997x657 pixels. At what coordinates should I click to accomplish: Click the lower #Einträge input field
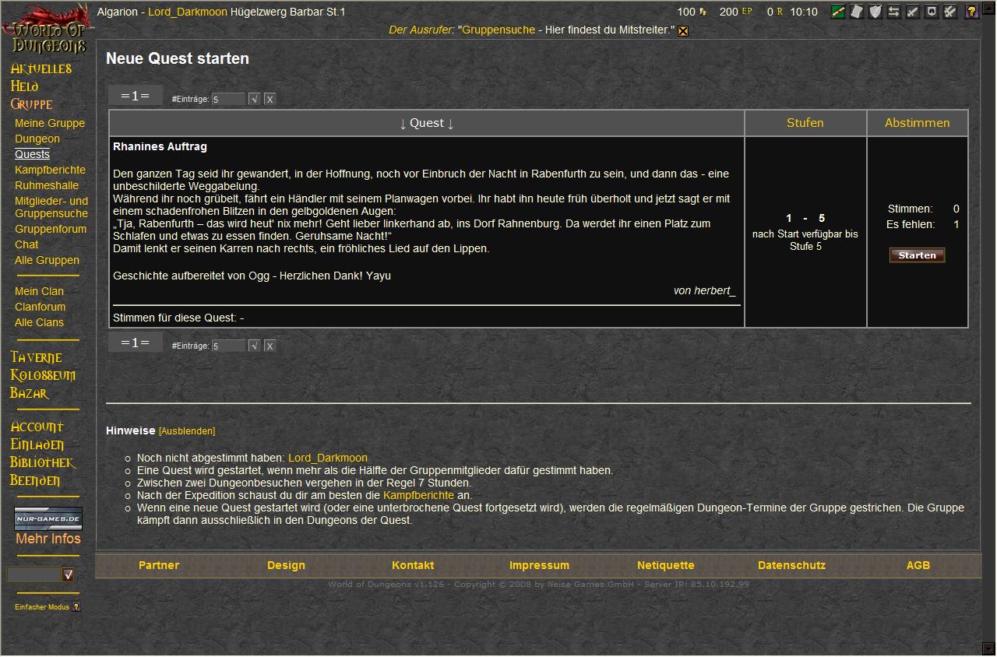(228, 346)
